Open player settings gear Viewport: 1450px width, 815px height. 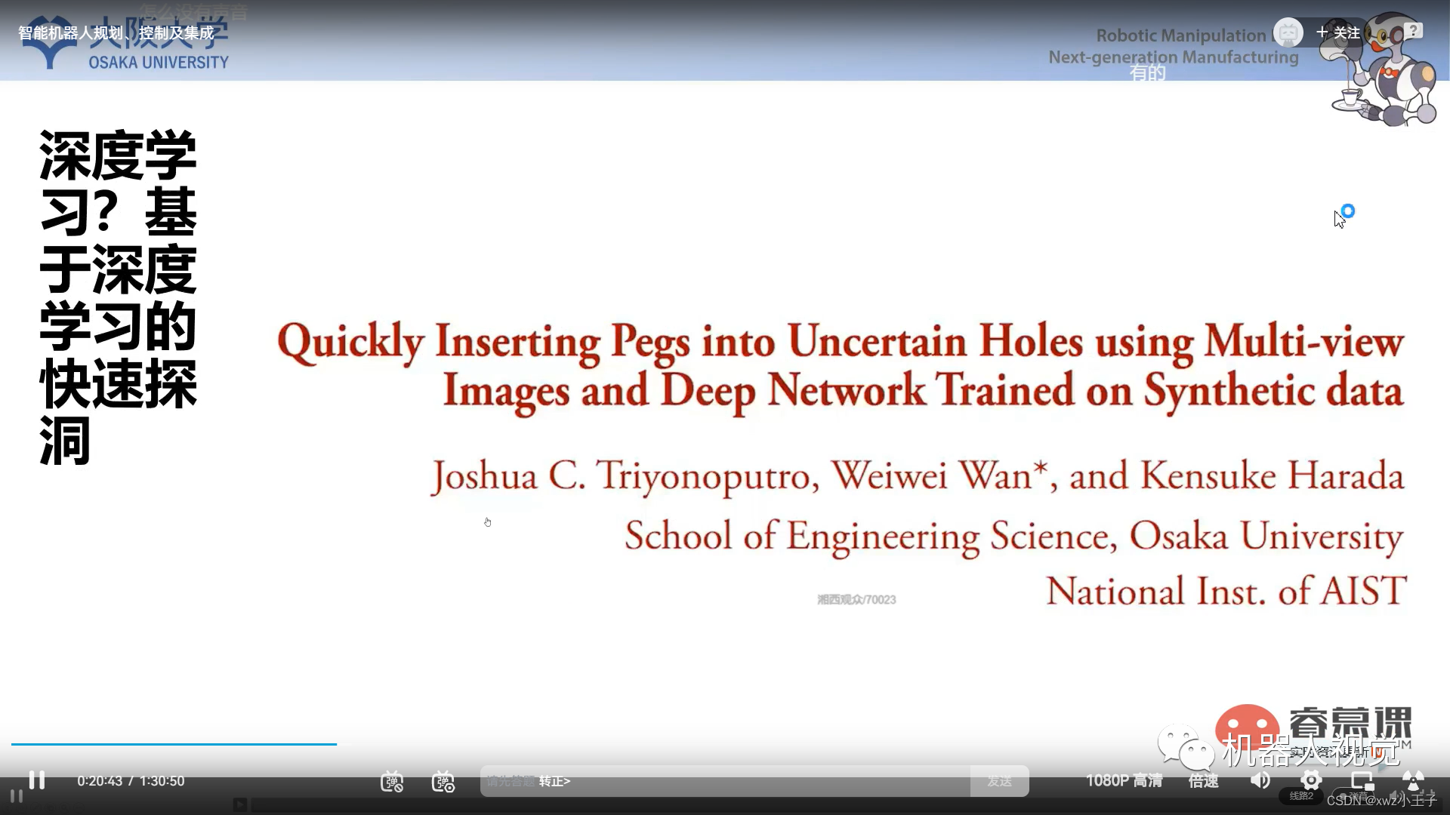pyautogui.click(x=1311, y=780)
